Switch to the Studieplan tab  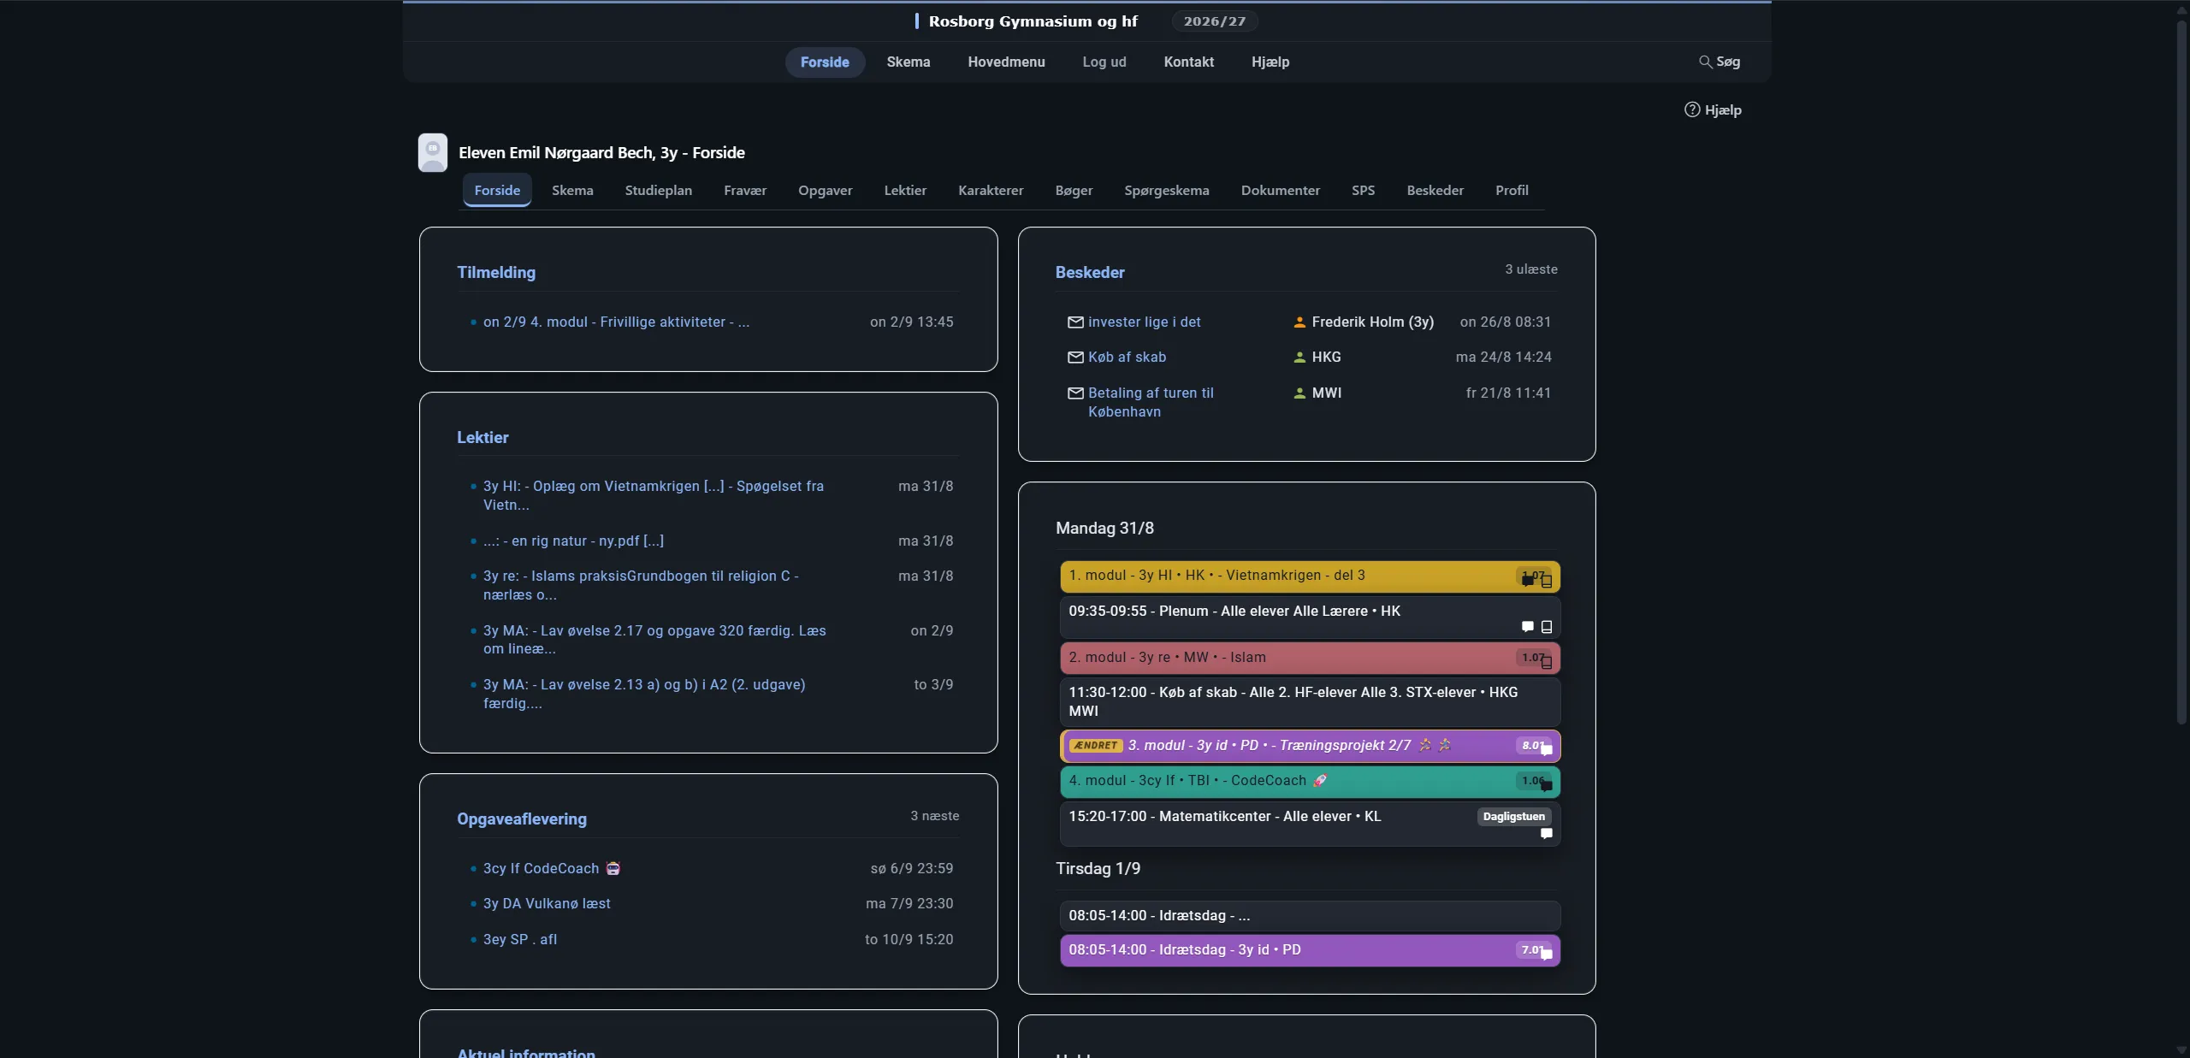pyautogui.click(x=658, y=190)
